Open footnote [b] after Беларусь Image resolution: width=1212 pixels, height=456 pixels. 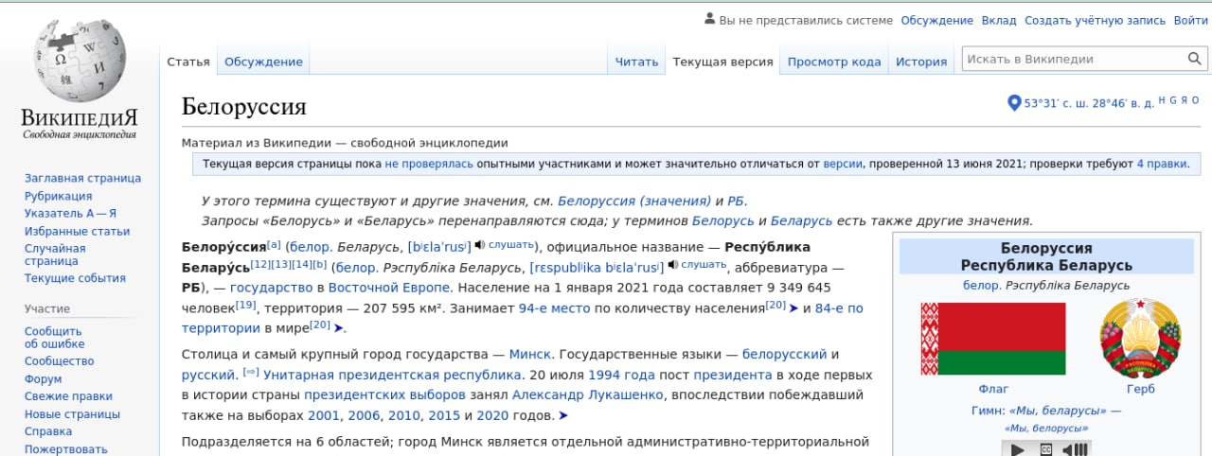(319, 263)
